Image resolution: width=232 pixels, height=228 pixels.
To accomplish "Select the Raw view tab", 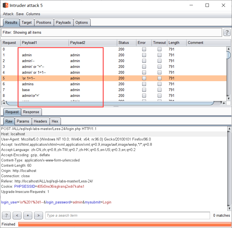I will pyautogui.click(x=9, y=121).
